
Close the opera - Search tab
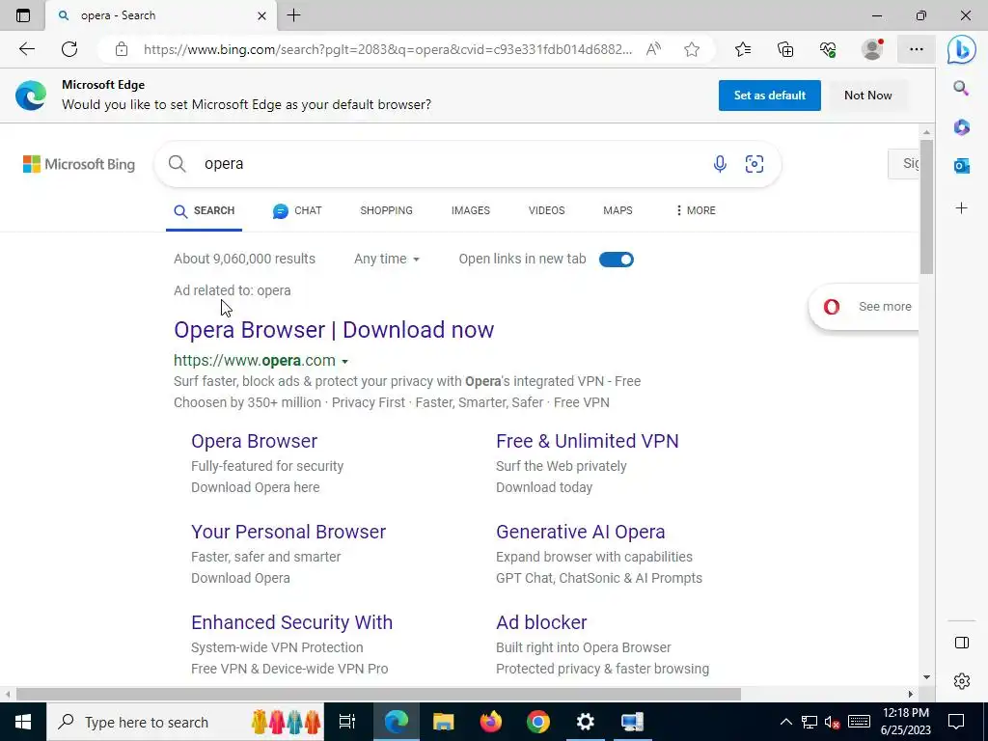click(x=262, y=15)
